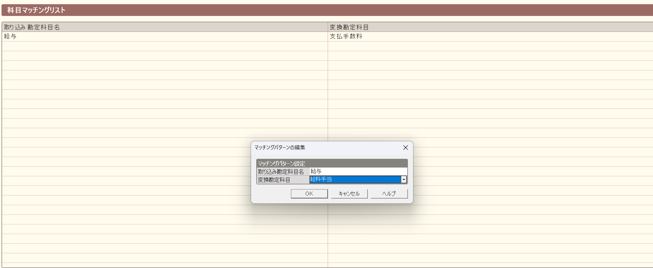This screenshot has height=268, width=653.
Task: Click the 取り込み勘定科目名 input field with 給与
Action: point(358,171)
